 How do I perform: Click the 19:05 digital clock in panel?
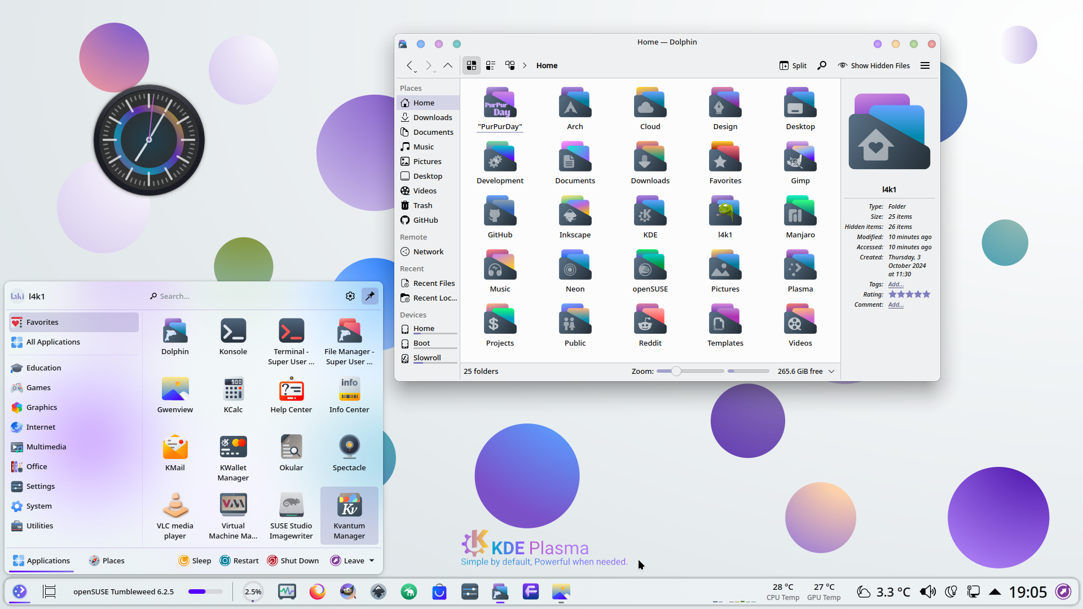point(1028,592)
